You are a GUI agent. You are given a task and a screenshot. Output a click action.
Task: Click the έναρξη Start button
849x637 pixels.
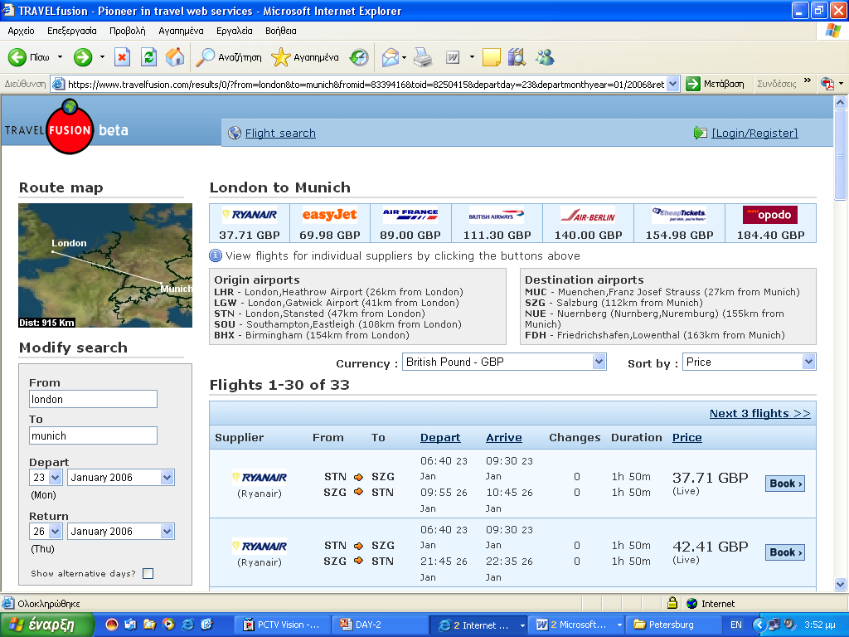(47, 625)
